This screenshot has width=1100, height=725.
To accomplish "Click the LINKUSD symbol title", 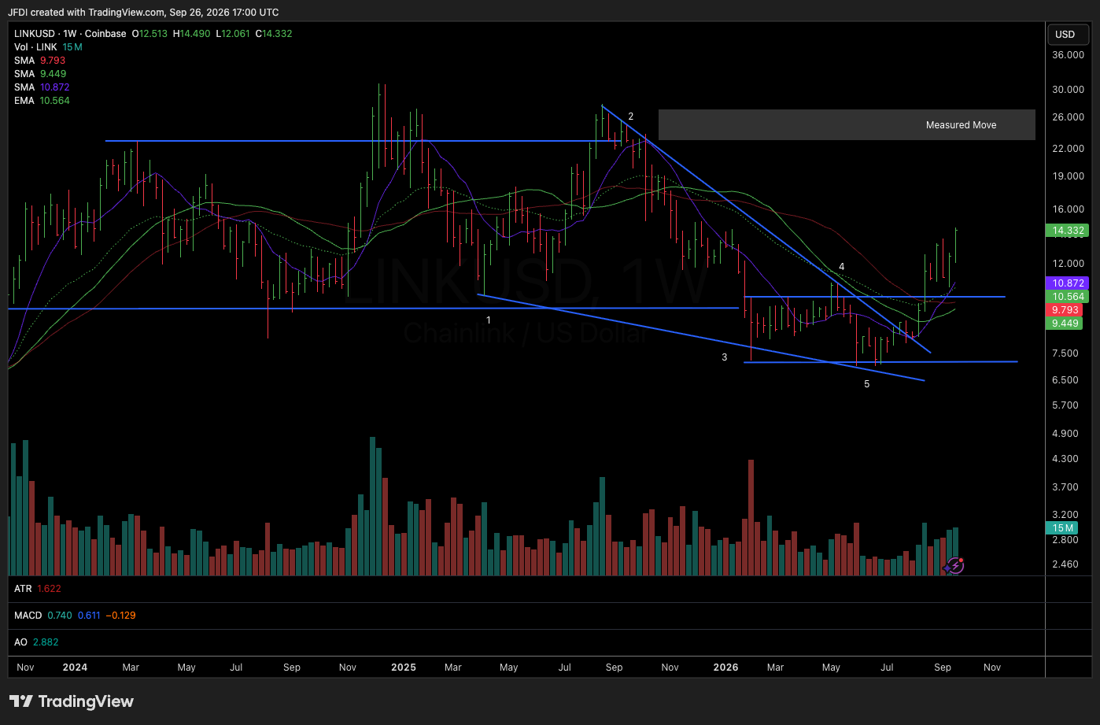I will tap(35, 34).
